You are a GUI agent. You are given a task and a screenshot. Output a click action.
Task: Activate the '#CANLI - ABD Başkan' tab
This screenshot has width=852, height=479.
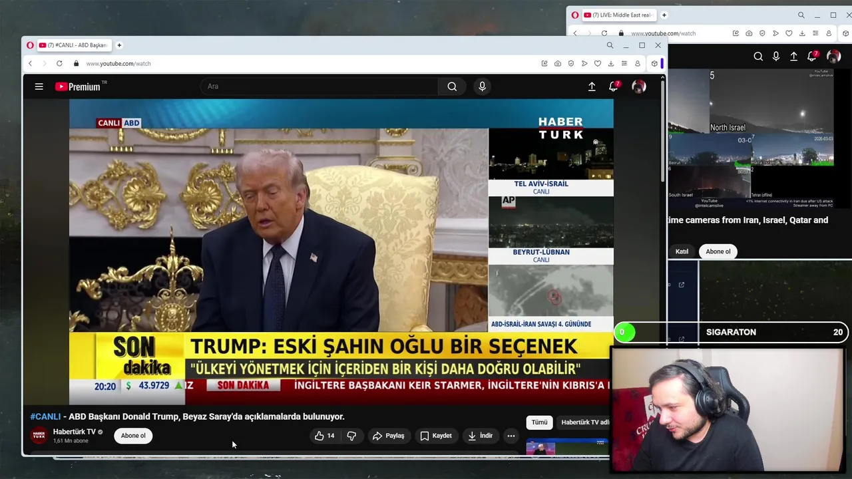[73, 45]
